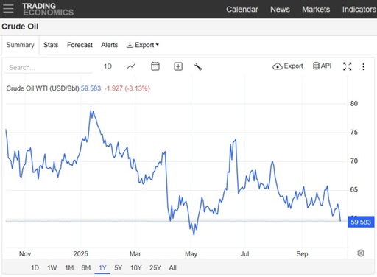Viewport: 377px width, 277px height.
Task: Click the Crude Oil WTI (USD/Bbl) legend
Action: [x=43, y=88]
